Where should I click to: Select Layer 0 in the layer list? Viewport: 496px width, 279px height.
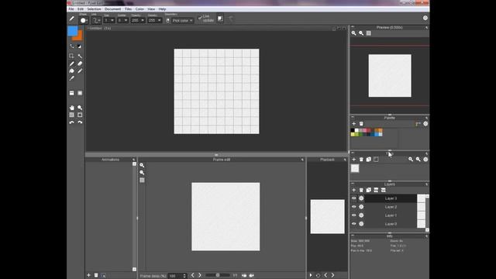point(391,224)
